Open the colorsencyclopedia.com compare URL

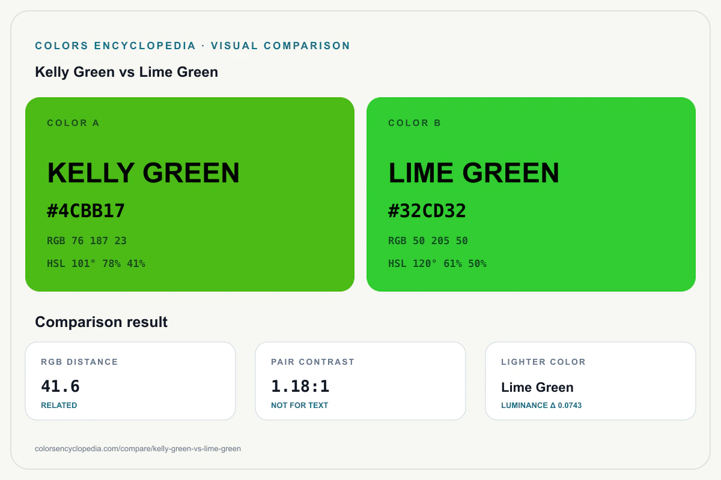point(138,449)
